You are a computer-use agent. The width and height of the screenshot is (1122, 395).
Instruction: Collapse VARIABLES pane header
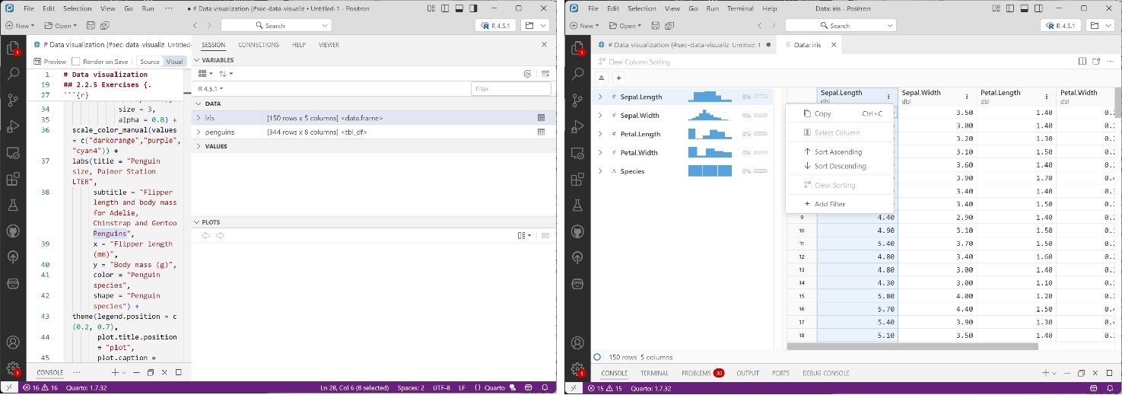(196, 59)
